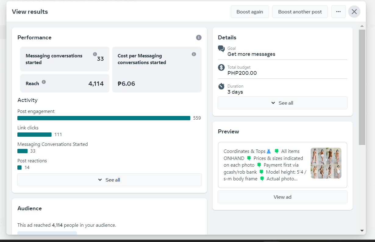Screen dimensions: 375x242
Task: Click the info icon next to Reach
Action: click(x=44, y=82)
